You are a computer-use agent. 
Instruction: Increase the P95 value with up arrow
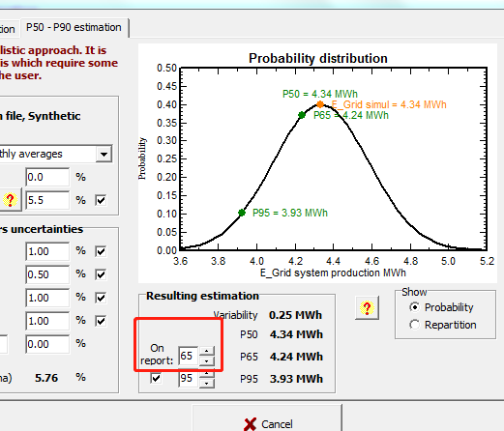click(x=207, y=373)
